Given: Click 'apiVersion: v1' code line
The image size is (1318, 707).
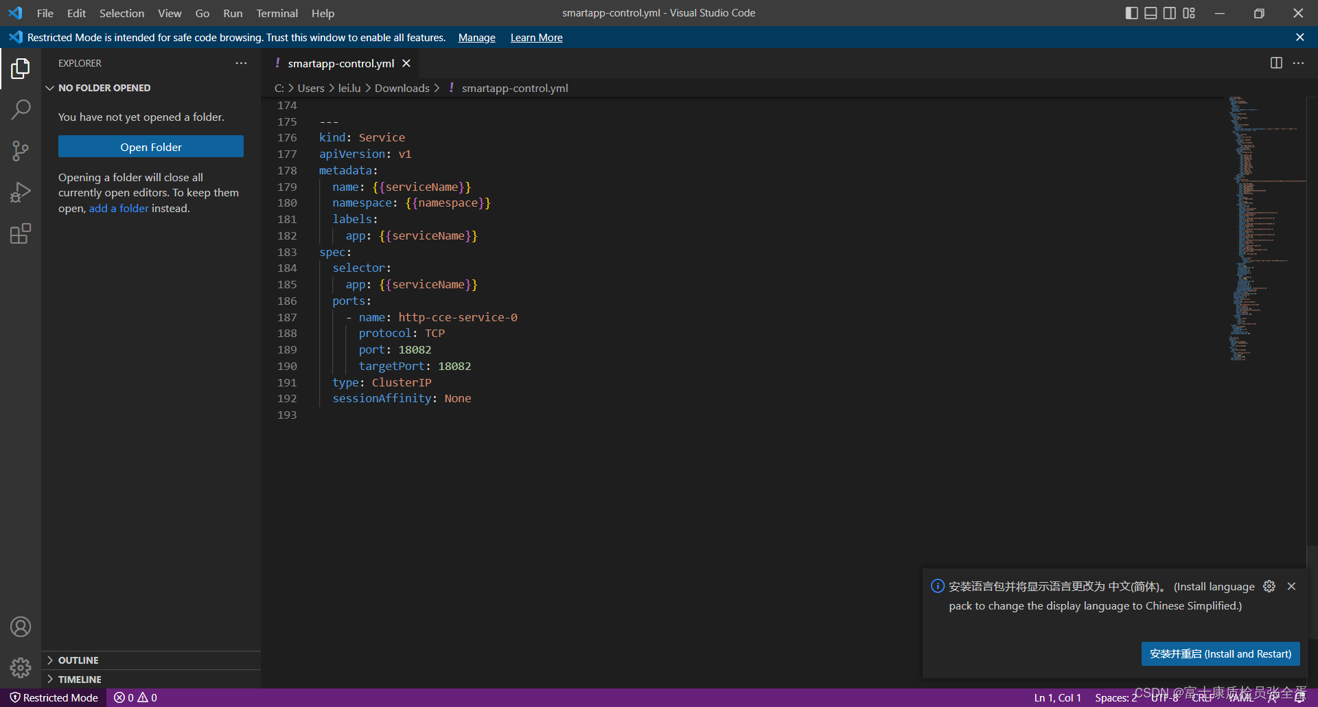Looking at the screenshot, I should [365, 154].
